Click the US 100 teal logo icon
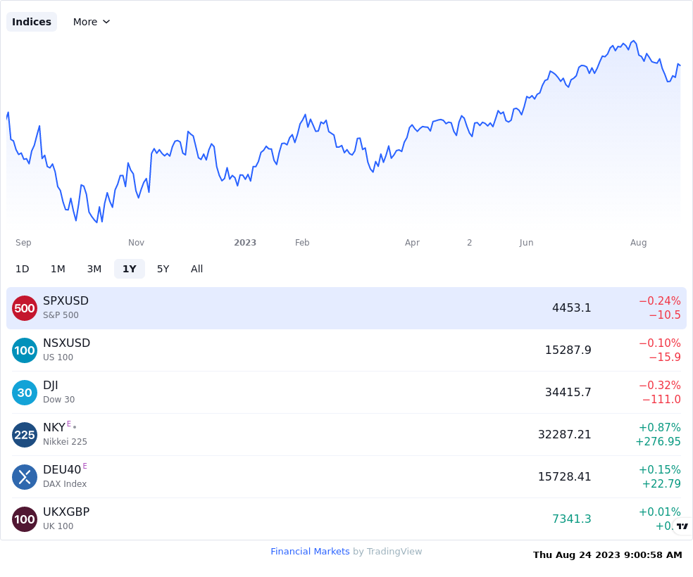The image size is (693, 577). click(x=25, y=350)
